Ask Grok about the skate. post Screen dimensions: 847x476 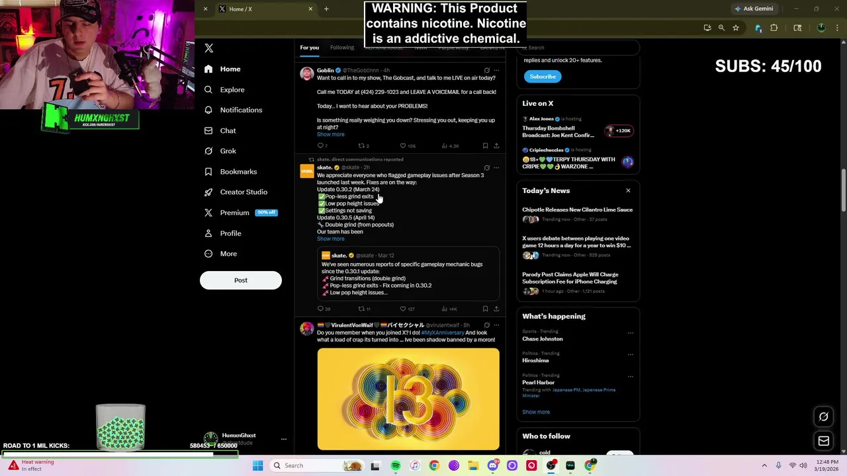click(x=486, y=168)
